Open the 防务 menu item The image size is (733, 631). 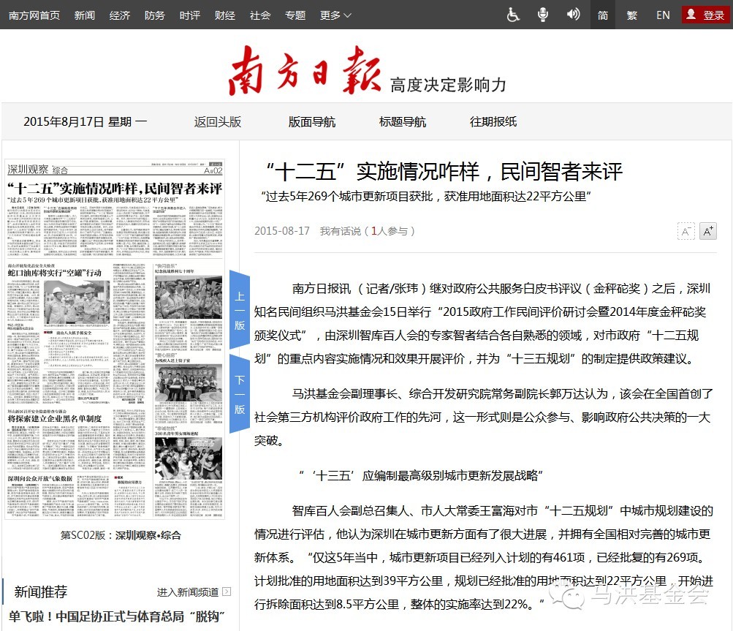pyautogui.click(x=155, y=15)
